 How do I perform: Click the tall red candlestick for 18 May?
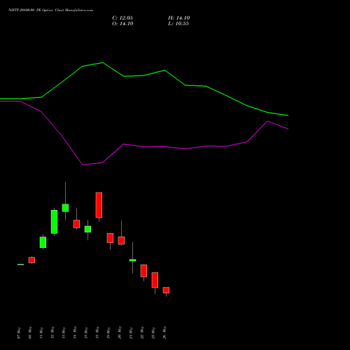(99, 205)
